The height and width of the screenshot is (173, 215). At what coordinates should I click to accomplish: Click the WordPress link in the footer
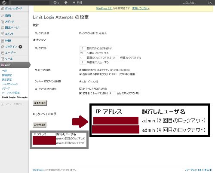click(38, 170)
